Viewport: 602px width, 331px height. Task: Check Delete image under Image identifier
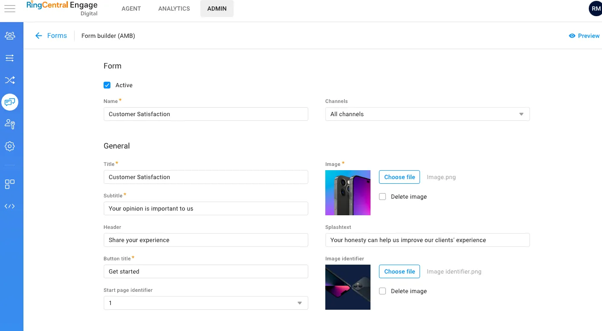coord(382,291)
